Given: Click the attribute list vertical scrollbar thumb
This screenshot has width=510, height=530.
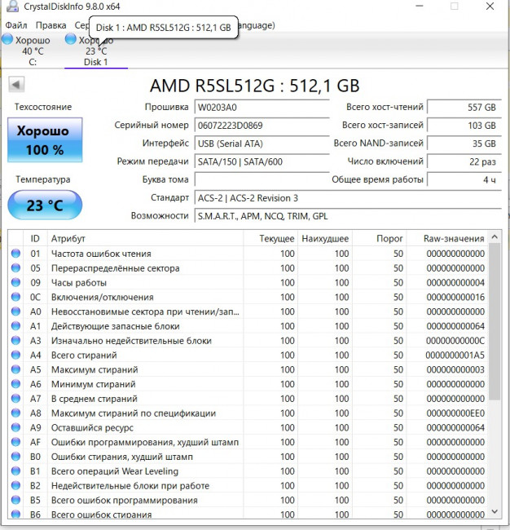Looking at the screenshot, I should 495,322.
